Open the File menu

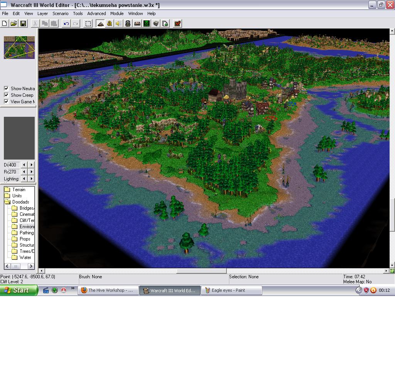pyautogui.click(x=5, y=13)
